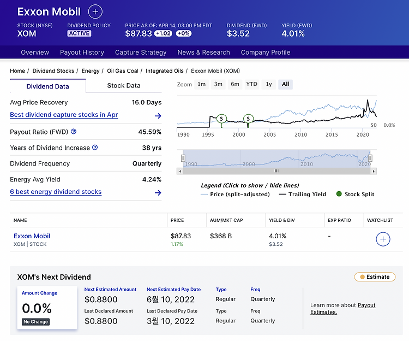409x341 pixels.
Task: Click chart navigator left scroll arrow
Action: pyautogui.click(x=180, y=171)
